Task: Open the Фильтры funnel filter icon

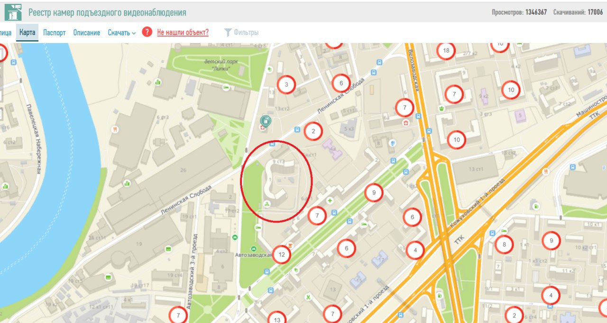Action: [x=228, y=32]
